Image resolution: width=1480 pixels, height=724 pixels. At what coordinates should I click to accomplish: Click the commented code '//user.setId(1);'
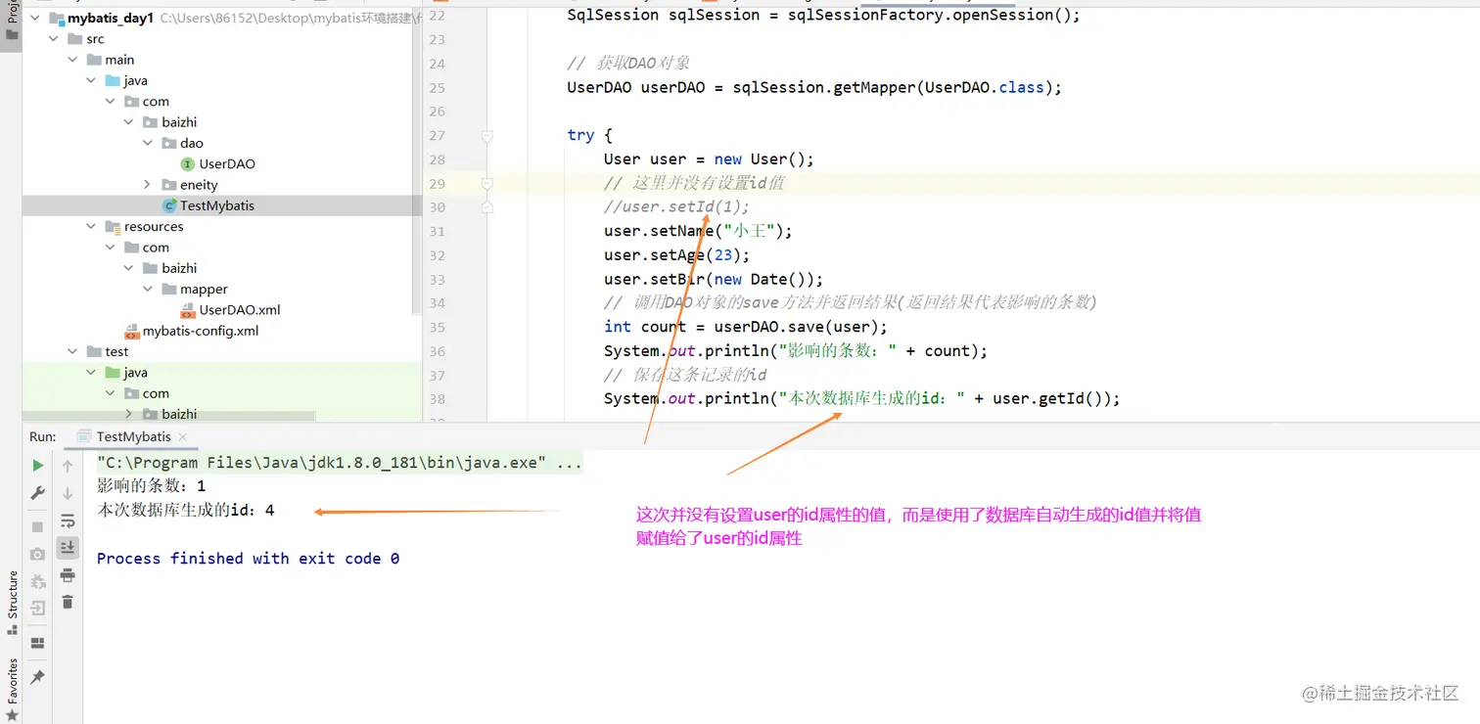click(x=676, y=206)
